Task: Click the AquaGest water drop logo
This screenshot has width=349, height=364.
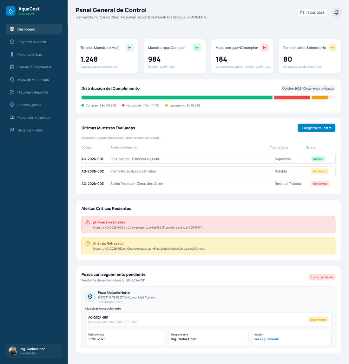Action: click(x=11, y=11)
